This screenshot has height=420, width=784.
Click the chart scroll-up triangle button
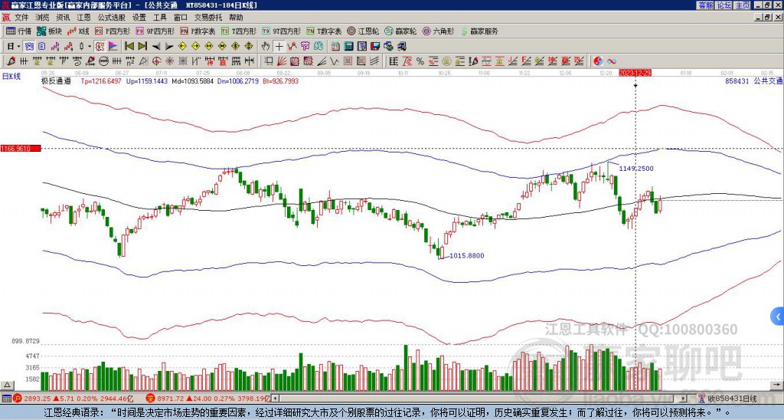click(x=7, y=385)
